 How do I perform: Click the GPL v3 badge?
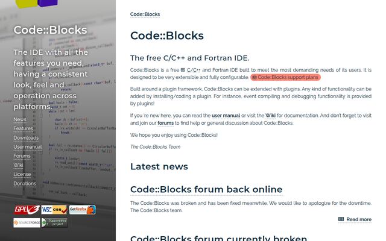click(27, 210)
